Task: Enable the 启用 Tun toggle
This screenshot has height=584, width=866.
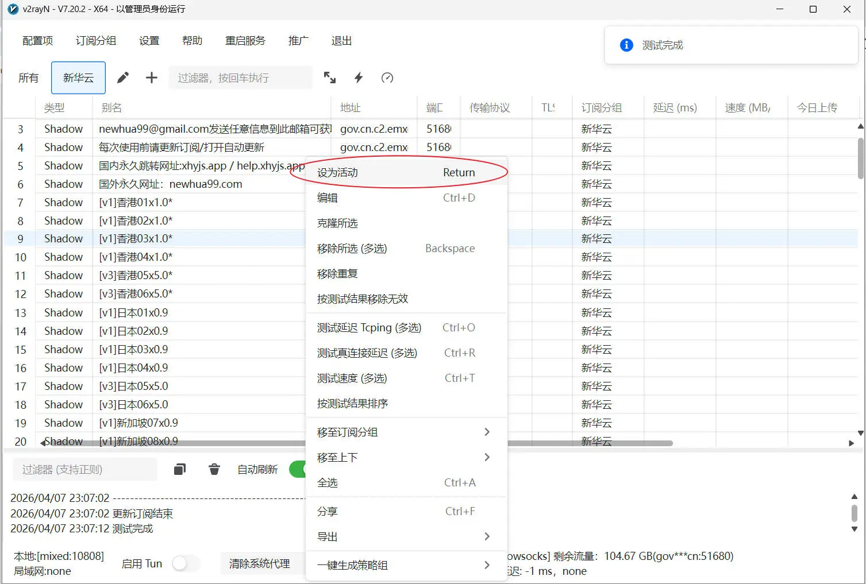Action: click(x=186, y=563)
